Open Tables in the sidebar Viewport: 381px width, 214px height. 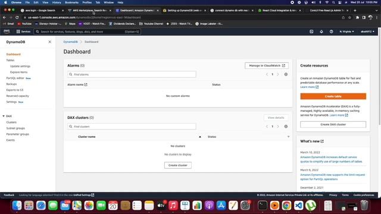(x=10, y=60)
